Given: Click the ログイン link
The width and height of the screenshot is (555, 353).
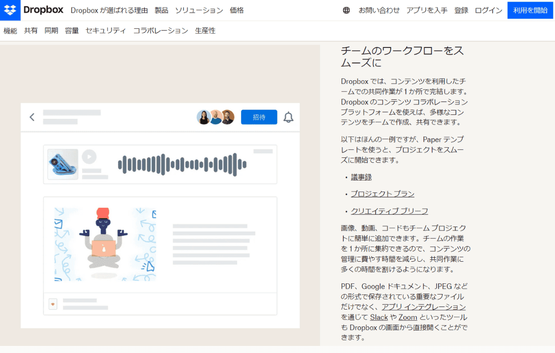Looking at the screenshot, I should pos(488,10).
